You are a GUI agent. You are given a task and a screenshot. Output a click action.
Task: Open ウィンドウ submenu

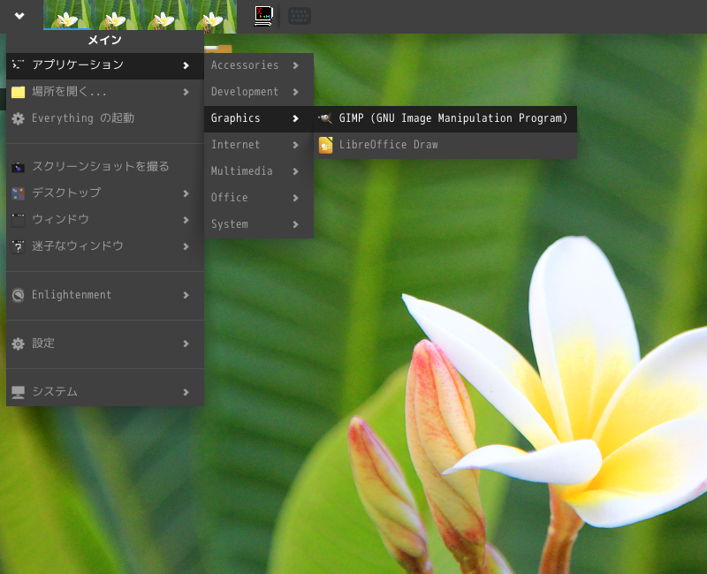(105, 220)
